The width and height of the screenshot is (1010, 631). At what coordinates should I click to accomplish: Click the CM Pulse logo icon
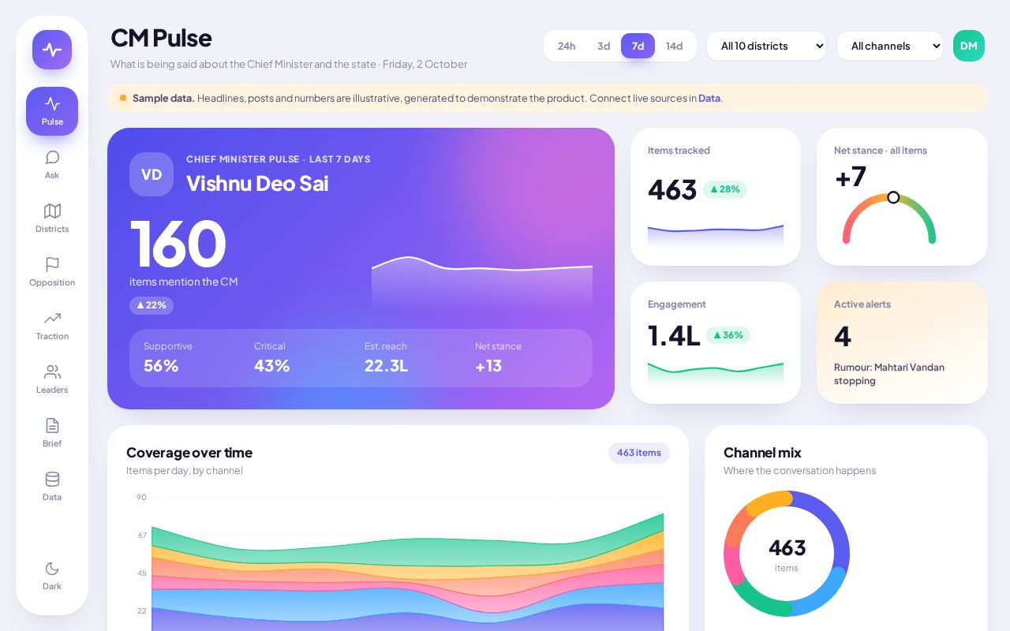pos(52,50)
